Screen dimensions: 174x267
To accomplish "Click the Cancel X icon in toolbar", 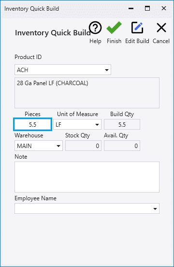I will 161,28.
